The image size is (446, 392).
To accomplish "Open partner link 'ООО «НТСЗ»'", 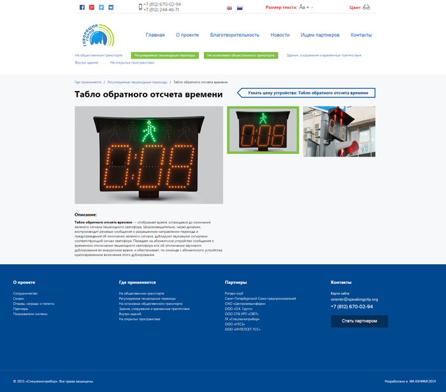I will click(x=235, y=324).
